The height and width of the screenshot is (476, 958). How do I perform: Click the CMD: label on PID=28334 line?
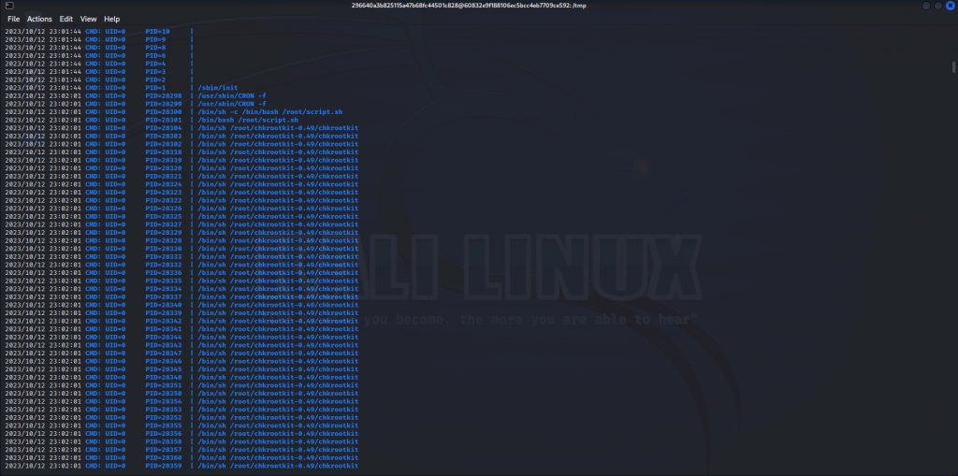pos(94,288)
